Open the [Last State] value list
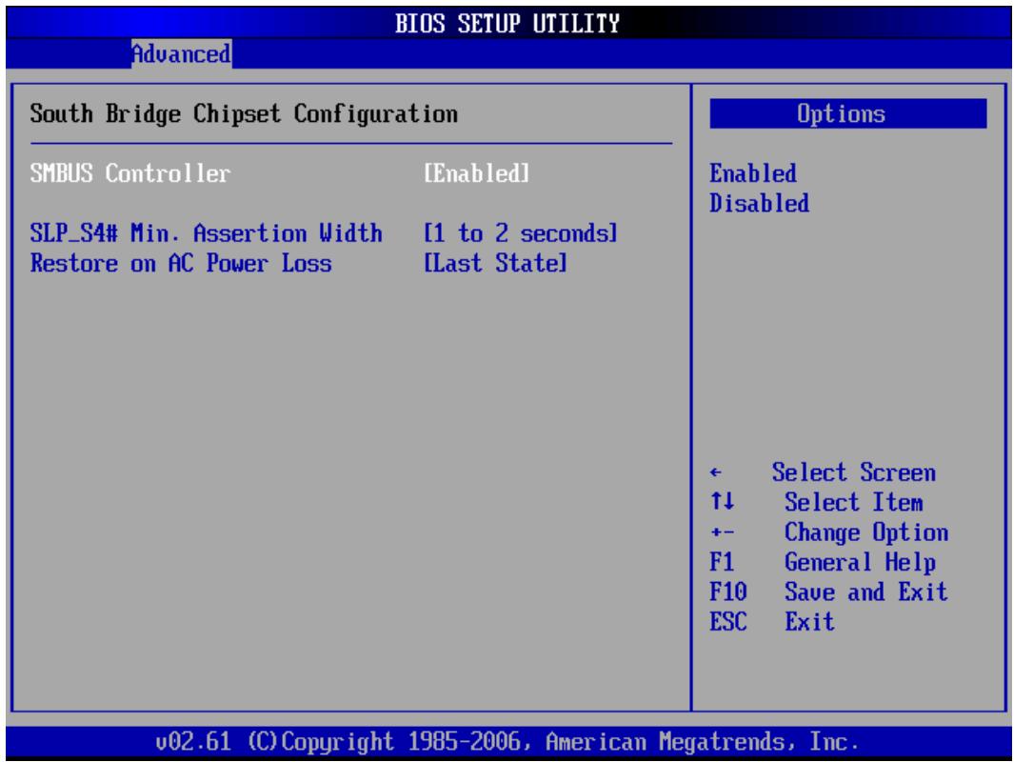 click(x=495, y=263)
